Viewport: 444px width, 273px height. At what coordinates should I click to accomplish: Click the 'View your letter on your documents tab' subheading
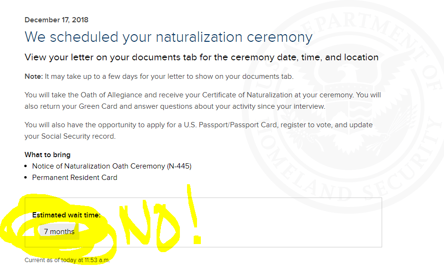click(x=201, y=57)
